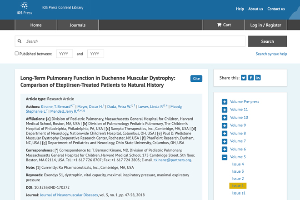
Task: Open Volume 9 link
Action: 238,125
